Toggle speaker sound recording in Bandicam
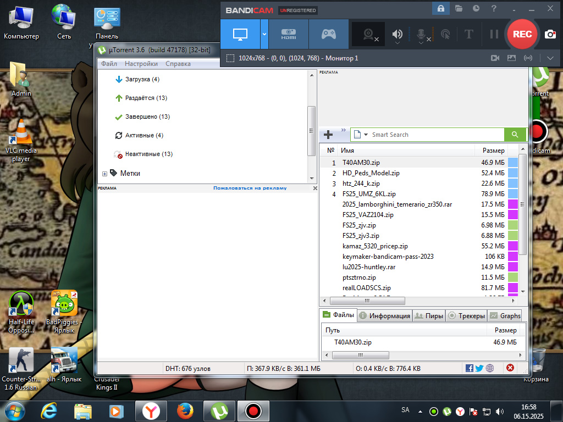Screen dimensions: 563x422 point(397,35)
